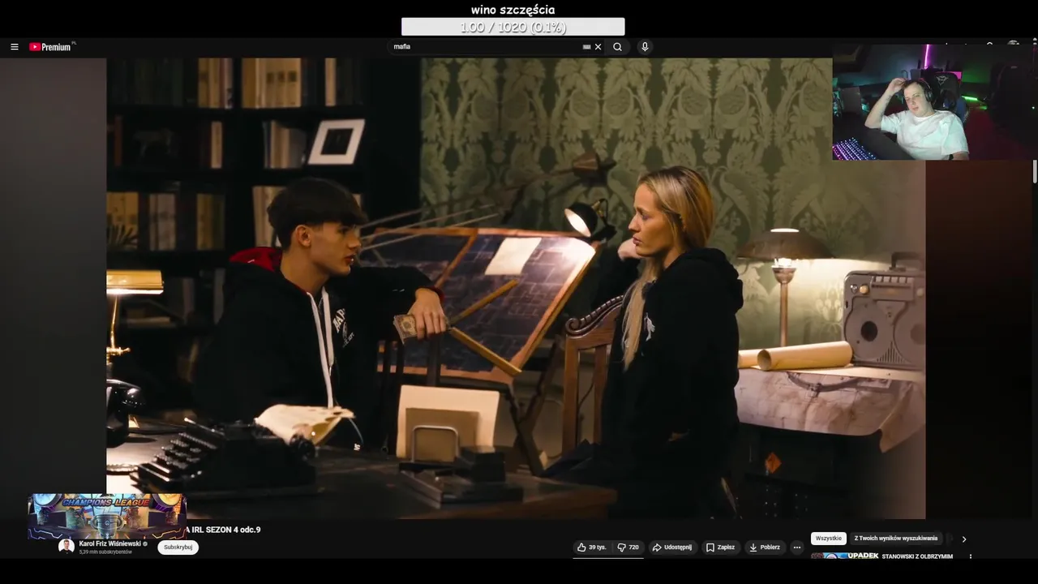This screenshot has height=584, width=1038.
Task: Open the YouTube hamburger guide menu
Action: [x=14, y=47]
